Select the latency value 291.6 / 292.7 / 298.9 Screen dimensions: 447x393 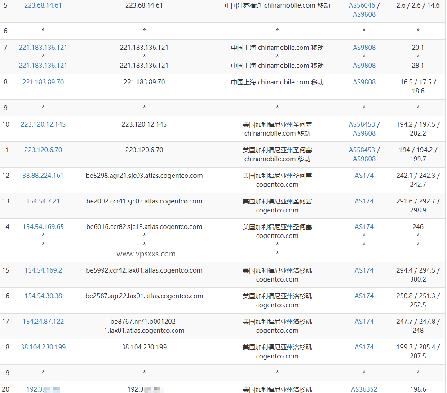pos(418,205)
